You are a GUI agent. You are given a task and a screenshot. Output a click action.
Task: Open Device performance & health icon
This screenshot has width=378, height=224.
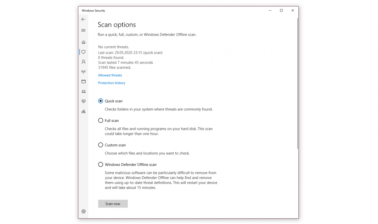pyautogui.click(x=83, y=101)
